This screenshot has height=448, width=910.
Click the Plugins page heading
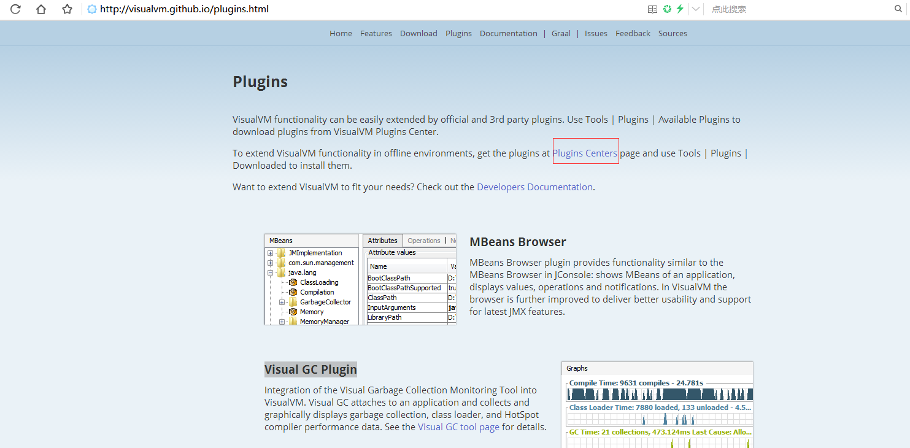point(260,82)
